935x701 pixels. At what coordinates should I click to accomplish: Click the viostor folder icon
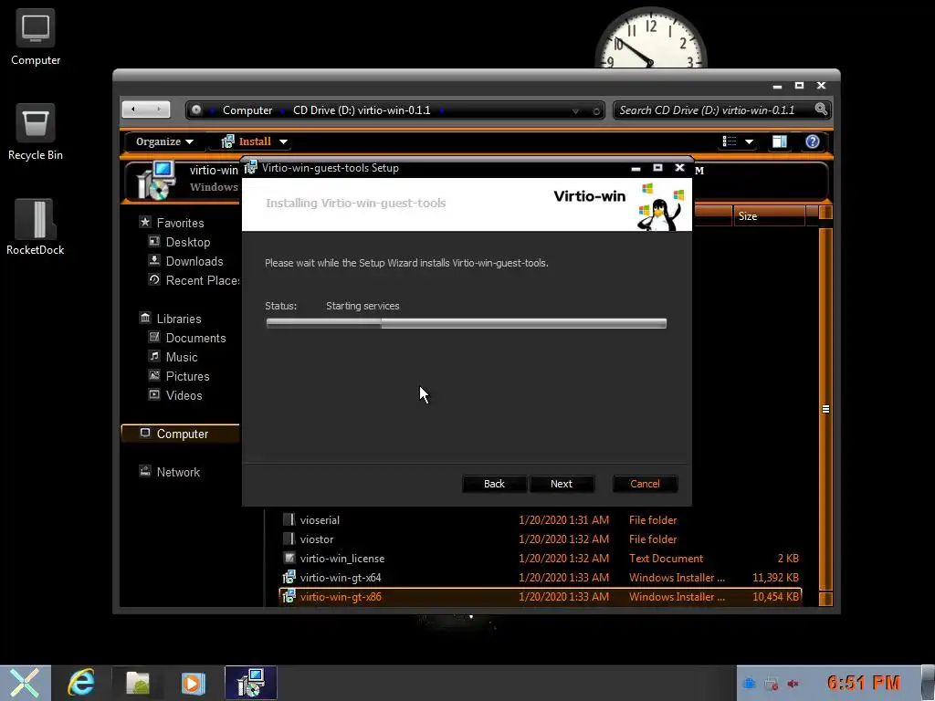coord(289,539)
